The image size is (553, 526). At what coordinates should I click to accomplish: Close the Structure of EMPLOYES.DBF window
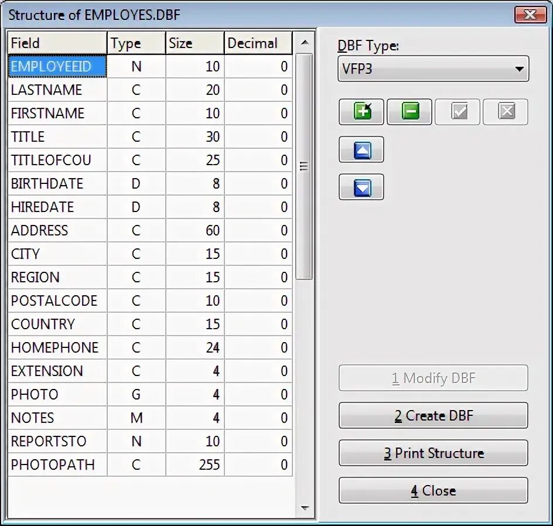click(x=530, y=15)
